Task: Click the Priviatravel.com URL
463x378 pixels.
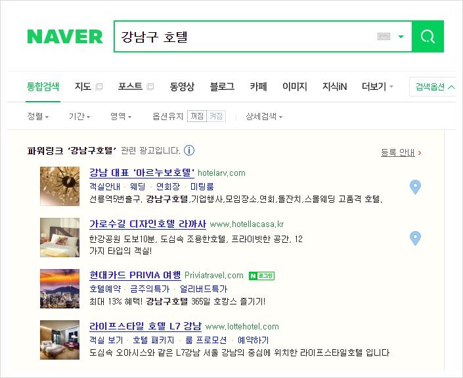Action: (214, 276)
